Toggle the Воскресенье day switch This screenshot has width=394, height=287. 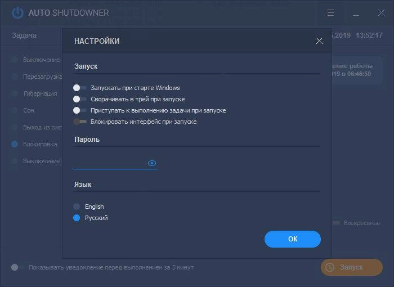pos(336,223)
